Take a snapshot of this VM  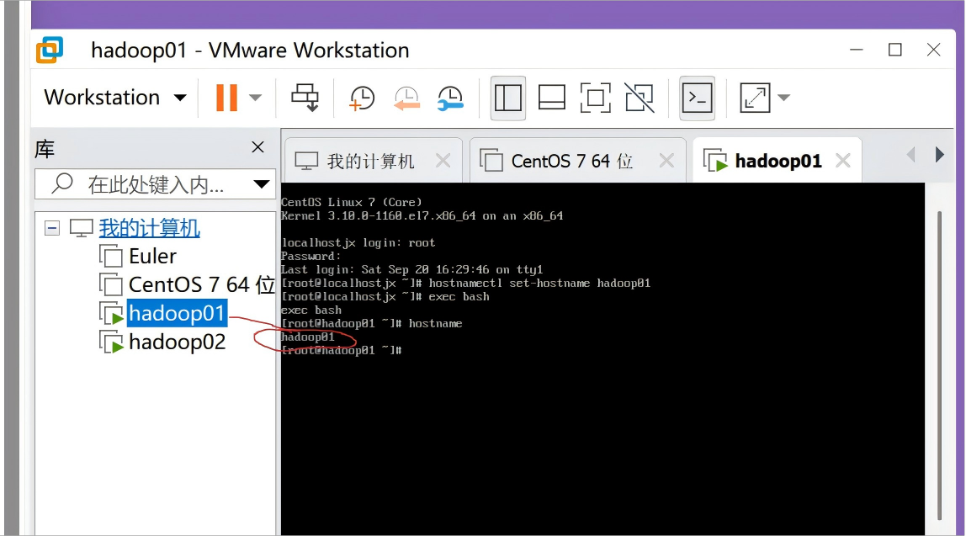click(362, 98)
